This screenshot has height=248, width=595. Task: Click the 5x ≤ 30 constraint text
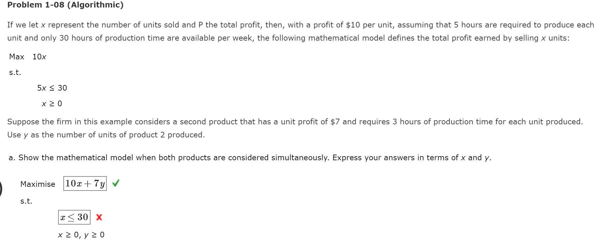(52, 88)
